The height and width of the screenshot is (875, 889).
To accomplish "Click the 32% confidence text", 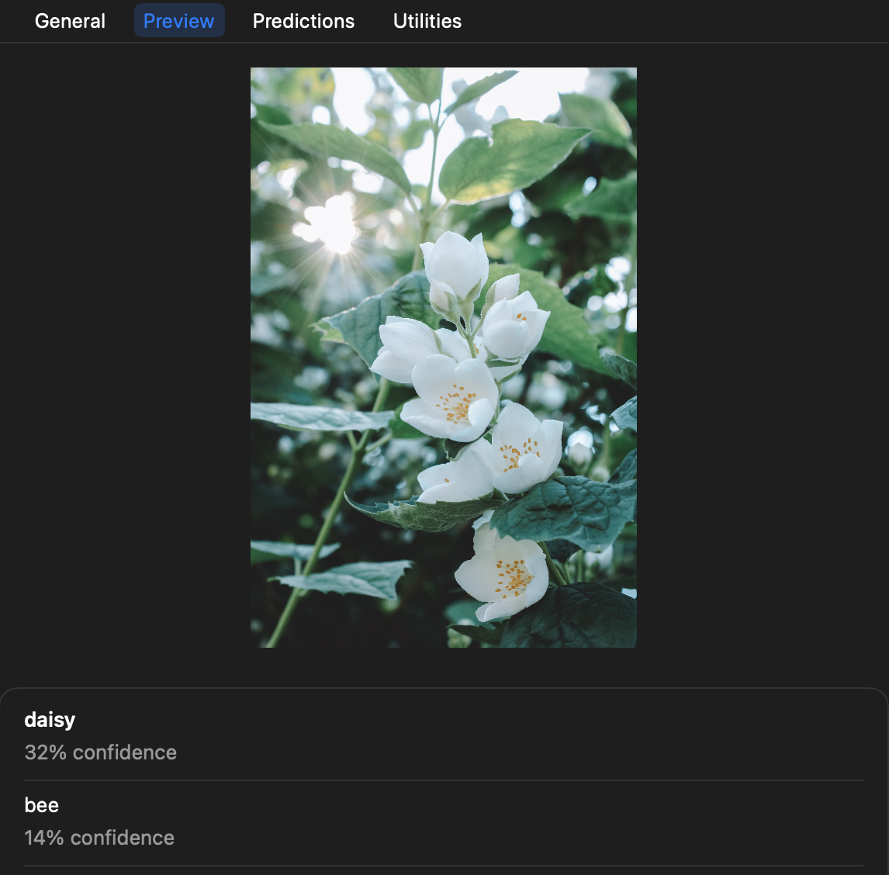I will click(100, 752).
